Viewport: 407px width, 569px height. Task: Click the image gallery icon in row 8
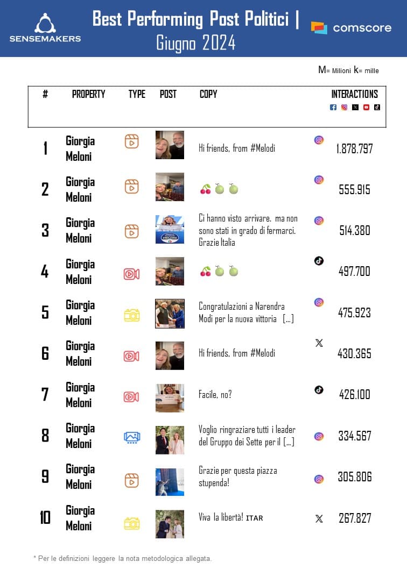[x=131, y=437]
